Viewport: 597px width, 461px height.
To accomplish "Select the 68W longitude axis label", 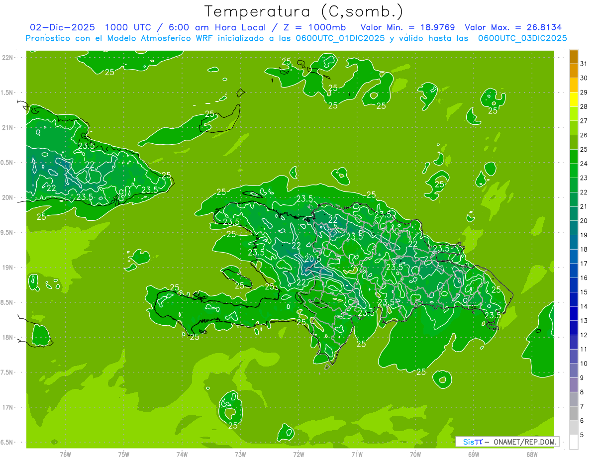I will (x=532, y=454).
